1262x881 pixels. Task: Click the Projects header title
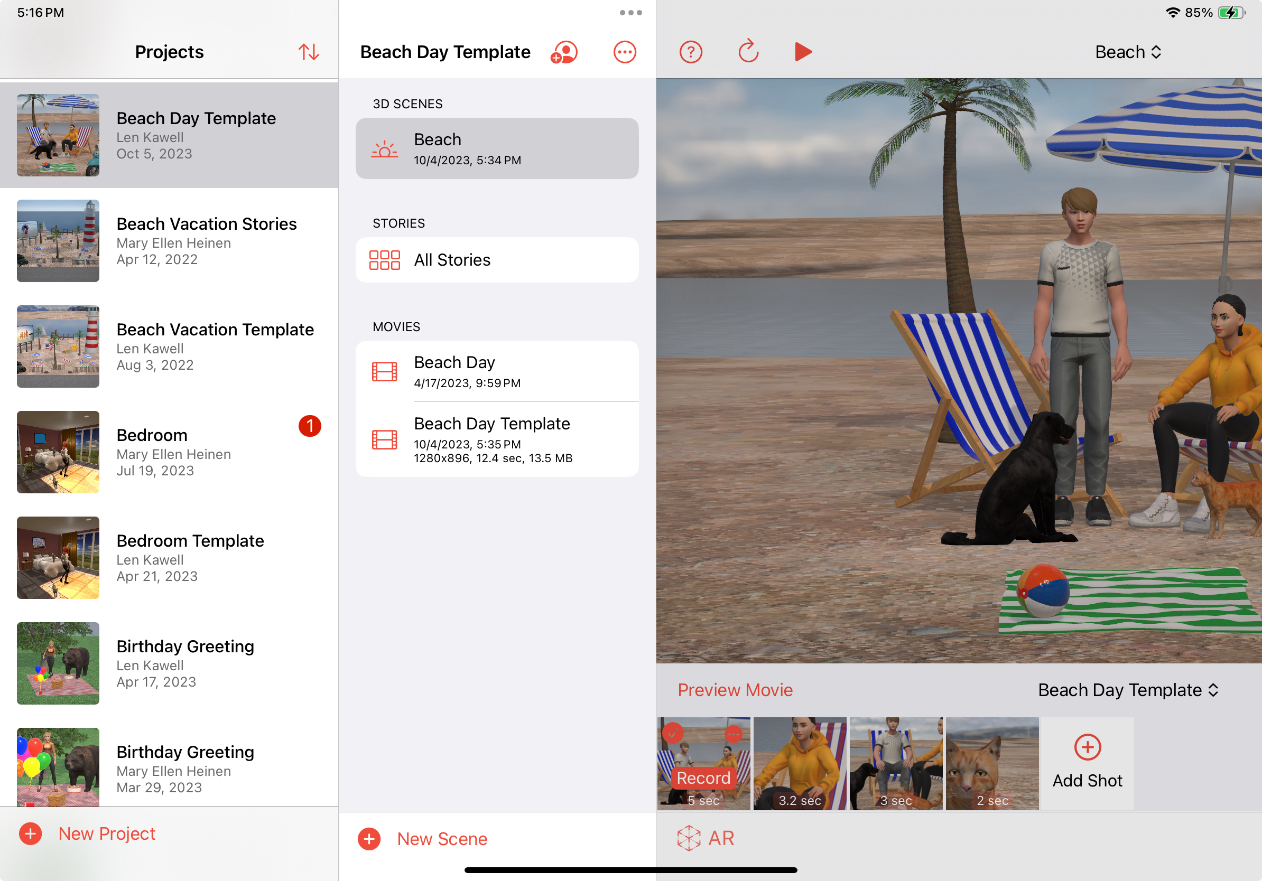pos(169,52)
